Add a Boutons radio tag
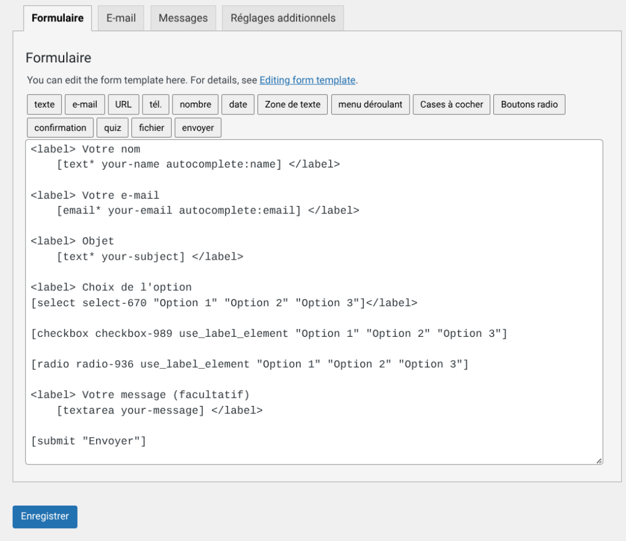Viewport: 626px width, 541px height. coord(529,105)
